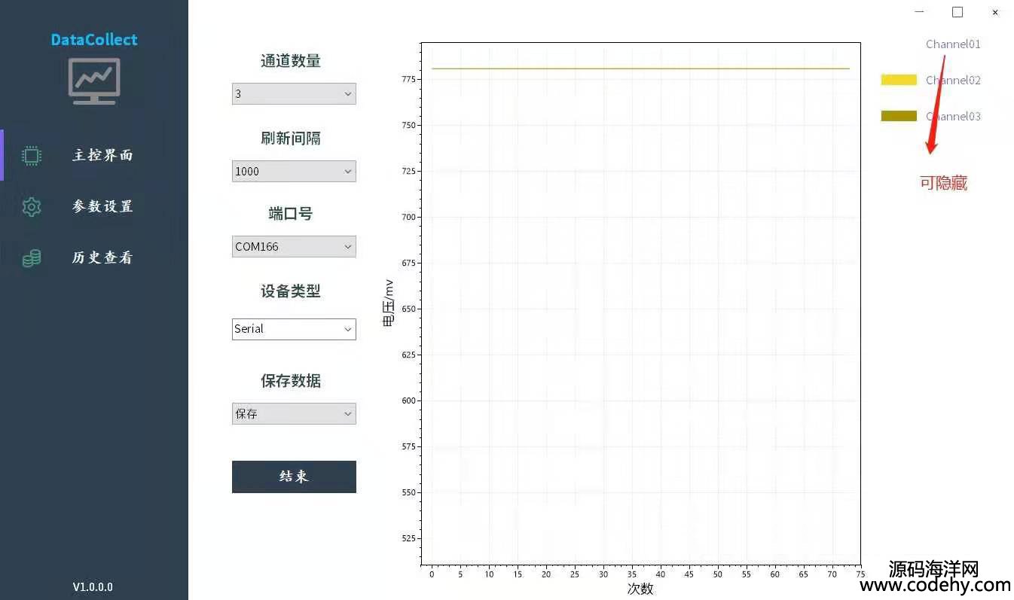This screenshot has height=600, width=1014.
Task: Toggle visibility of Channel01 legend entry
Action: pyautogui.click(x=953, y=44)
